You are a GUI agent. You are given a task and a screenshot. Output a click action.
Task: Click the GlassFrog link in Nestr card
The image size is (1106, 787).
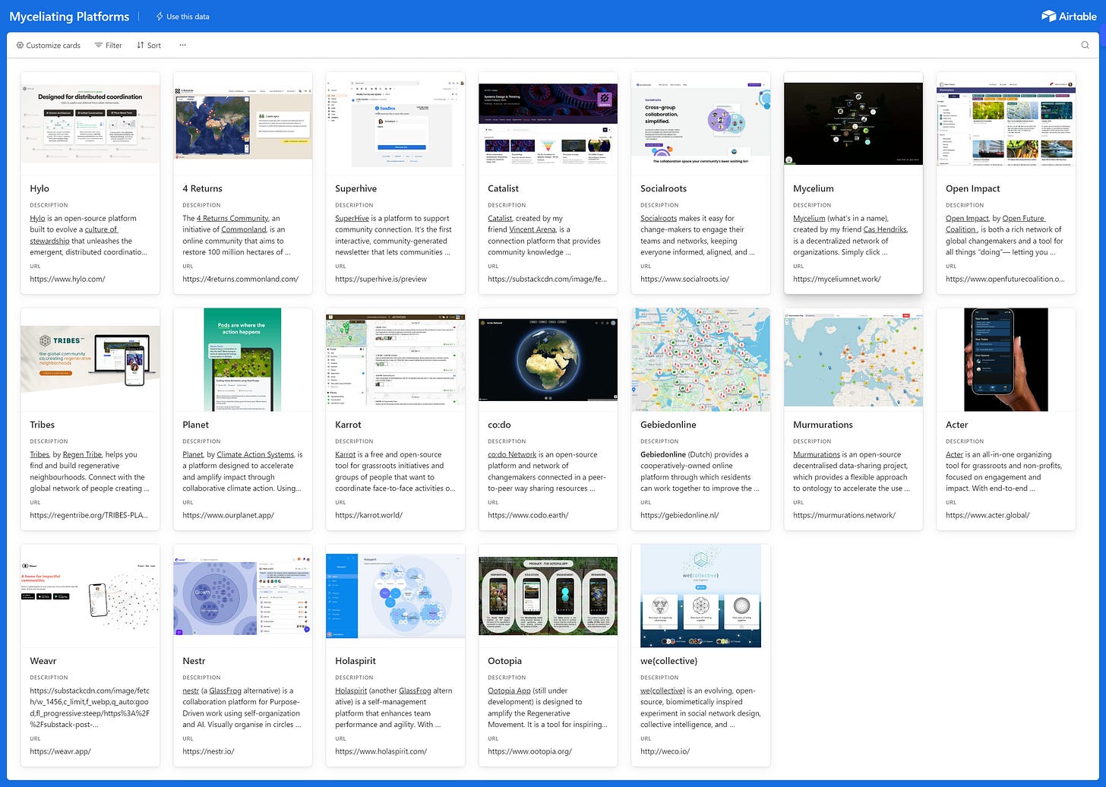click(226, 691)
